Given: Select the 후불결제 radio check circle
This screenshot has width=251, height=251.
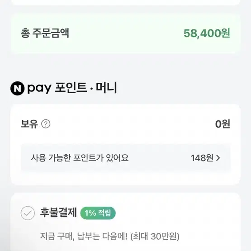Looking at the screenshot, I should [x=28, y=213].
